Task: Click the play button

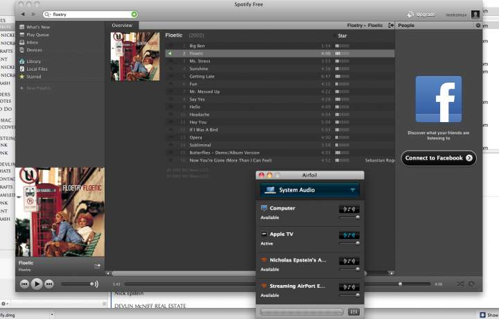Action: 37,284
